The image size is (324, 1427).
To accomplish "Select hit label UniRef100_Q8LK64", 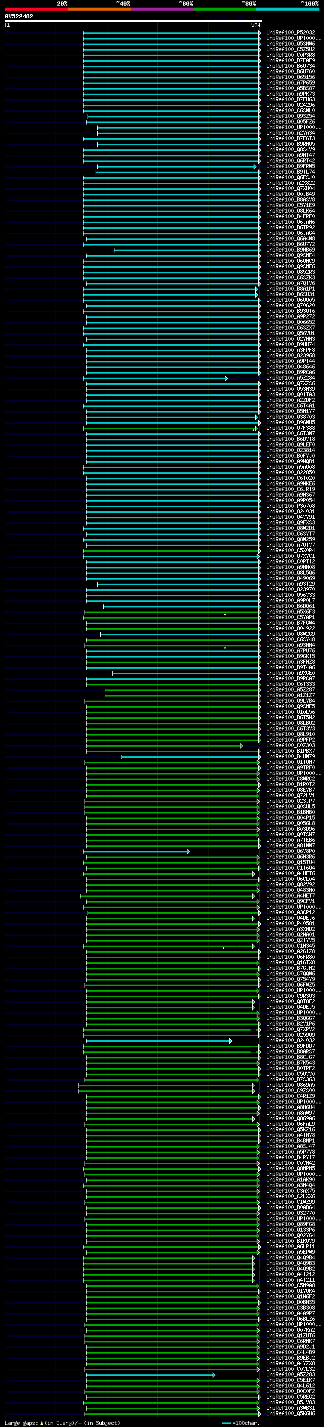I will 291,211.
